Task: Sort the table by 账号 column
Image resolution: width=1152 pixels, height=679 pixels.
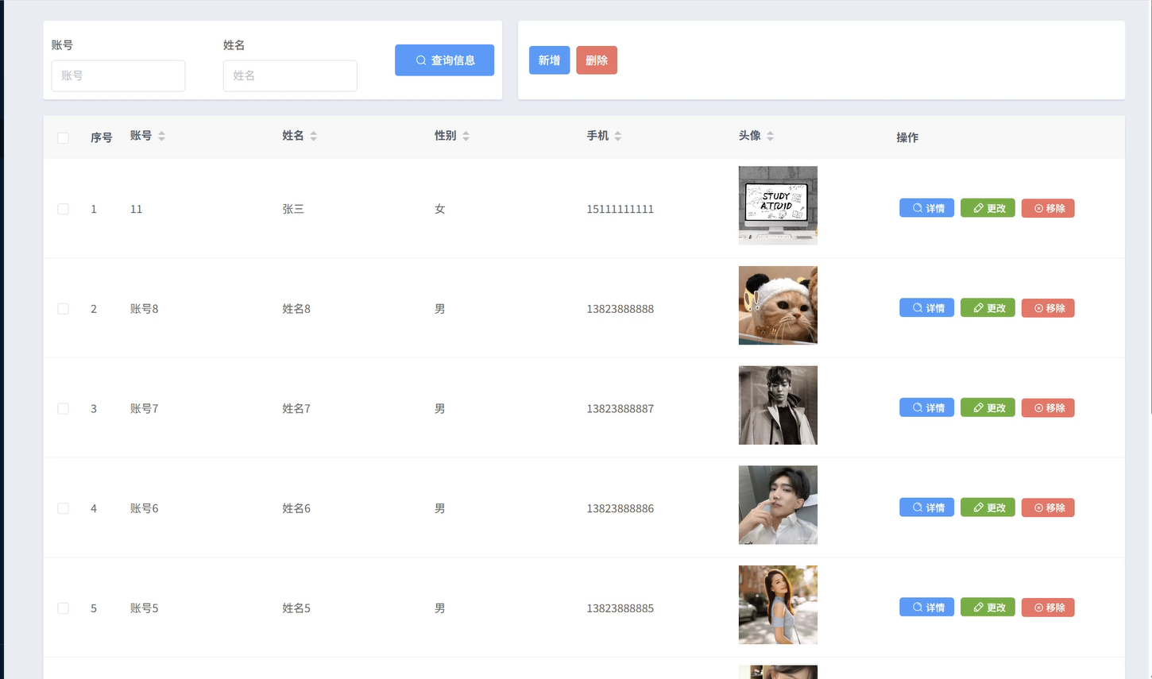Action: [x=161, y=137]
